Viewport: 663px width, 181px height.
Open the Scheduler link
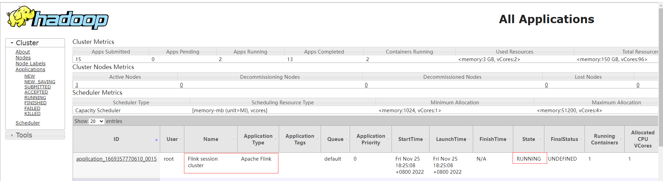(x=28, y=123)
